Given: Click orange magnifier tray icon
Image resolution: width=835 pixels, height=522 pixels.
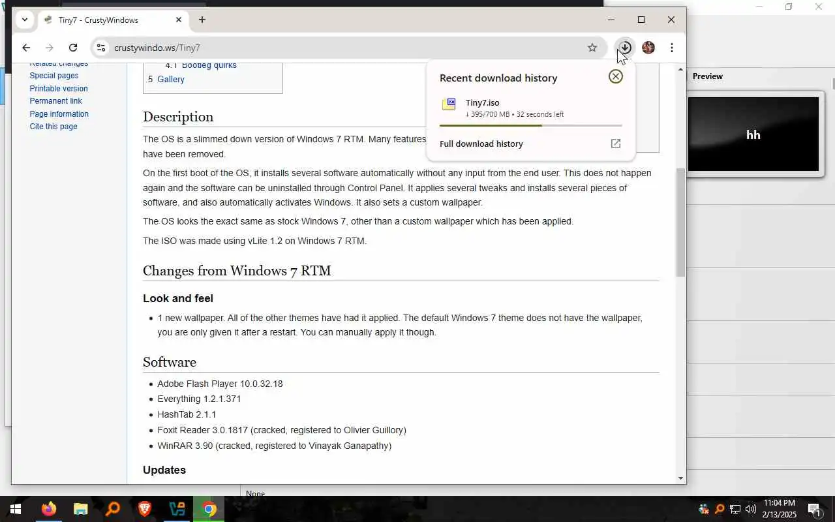Looking at the screenshot, I should click(x=719, y=509).
